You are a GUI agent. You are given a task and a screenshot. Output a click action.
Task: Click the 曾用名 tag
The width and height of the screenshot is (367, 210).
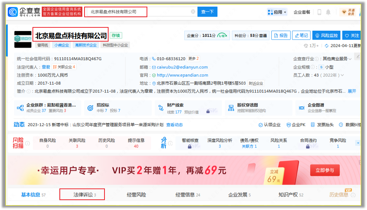coord(43,45)
